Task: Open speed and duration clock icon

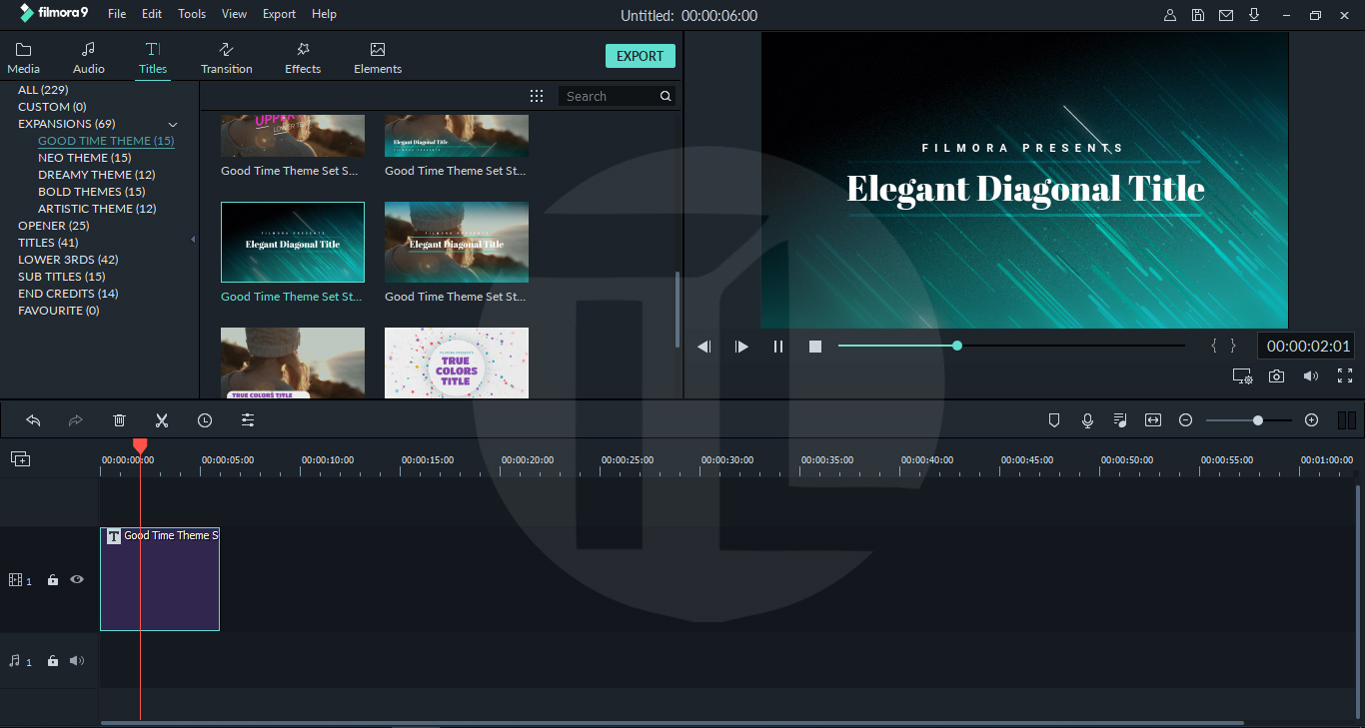Action: (x=205, y=420)
